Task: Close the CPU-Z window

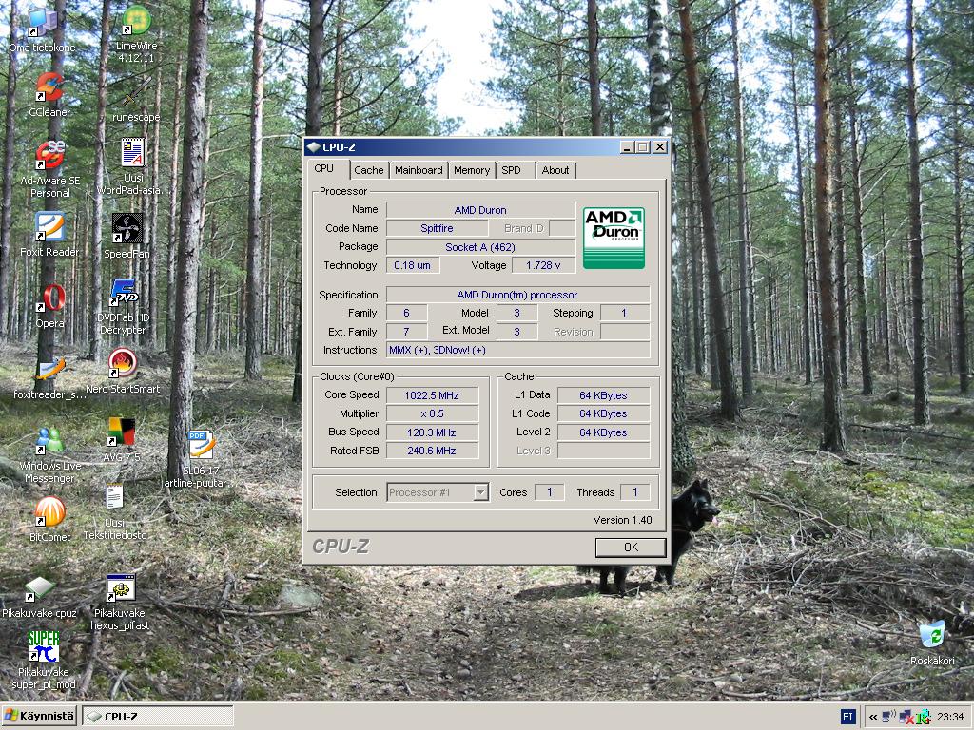Action: coord(660,147)
